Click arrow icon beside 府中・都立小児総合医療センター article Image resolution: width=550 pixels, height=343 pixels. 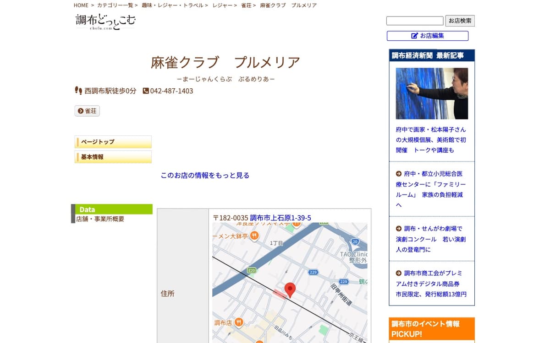[399, 174]
